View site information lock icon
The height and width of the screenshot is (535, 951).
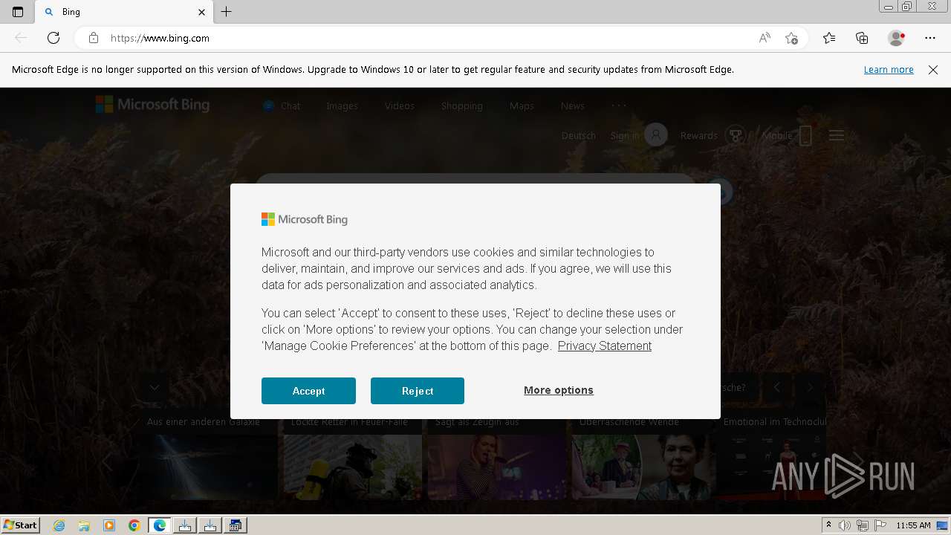pos(94,38)
